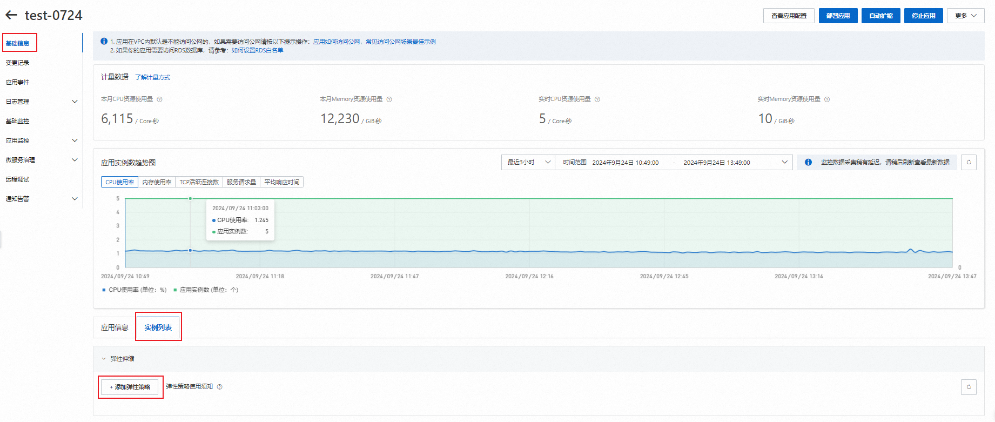Open 基础监控 in the sidebar
This screenshot has width=995, height=422.
(17, 121)
